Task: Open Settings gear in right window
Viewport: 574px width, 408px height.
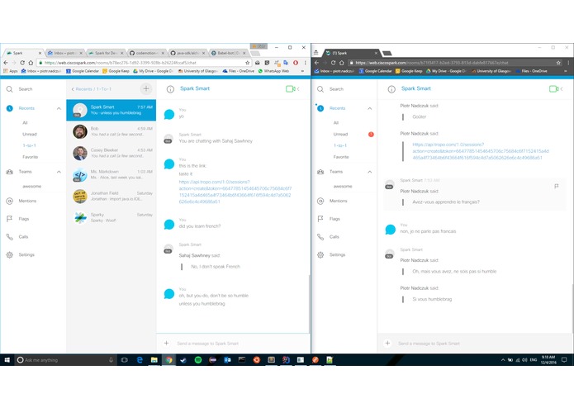Action: tap(320, 254)
